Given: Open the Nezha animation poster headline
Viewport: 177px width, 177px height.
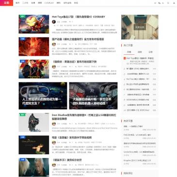Looking at the screenshot, I should tap(78, 39).
